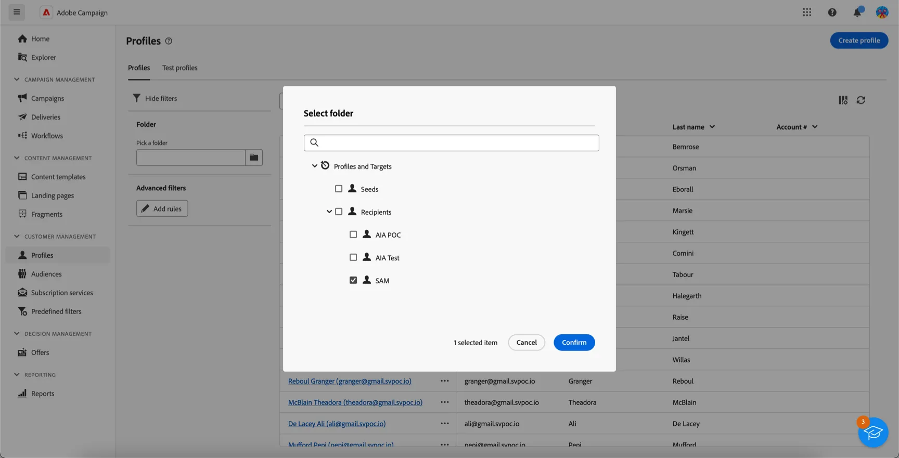
Task: Open the apps grid switcher
Action: (x=807, y=12)
